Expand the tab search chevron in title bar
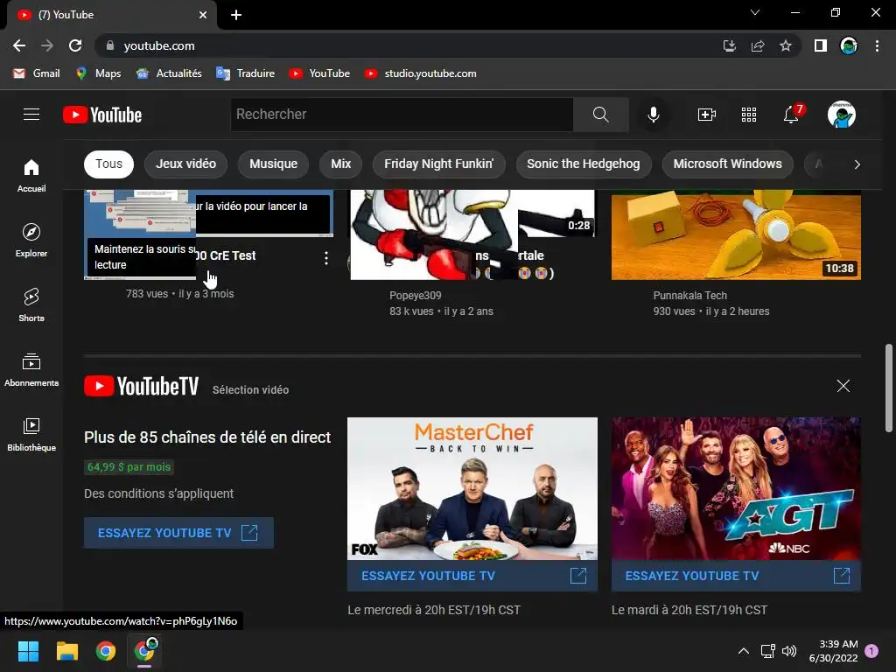896x672 pixels. (x=755, y=12)
